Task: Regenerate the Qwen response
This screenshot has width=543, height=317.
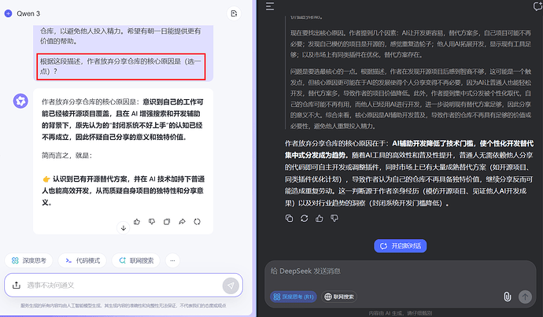Action: pos(197,222)
